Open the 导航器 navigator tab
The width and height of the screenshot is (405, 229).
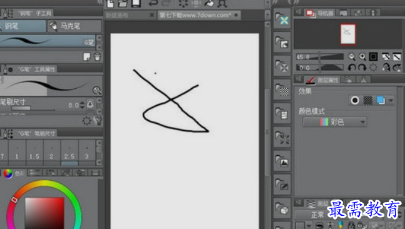point(319,13)
